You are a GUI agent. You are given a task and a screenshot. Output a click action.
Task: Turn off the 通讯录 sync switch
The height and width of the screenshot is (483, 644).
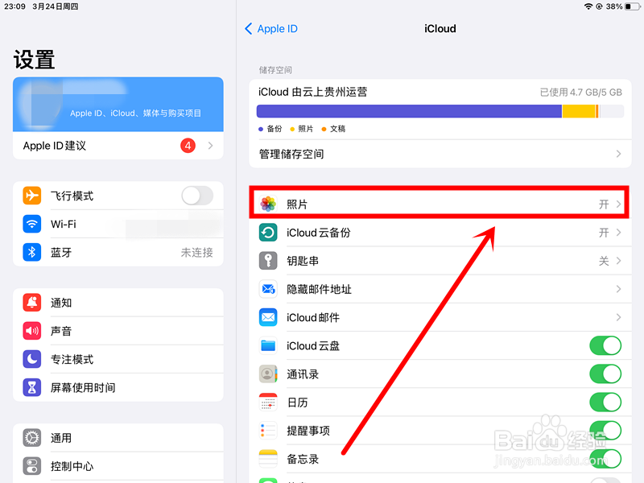tap(605, 374)
